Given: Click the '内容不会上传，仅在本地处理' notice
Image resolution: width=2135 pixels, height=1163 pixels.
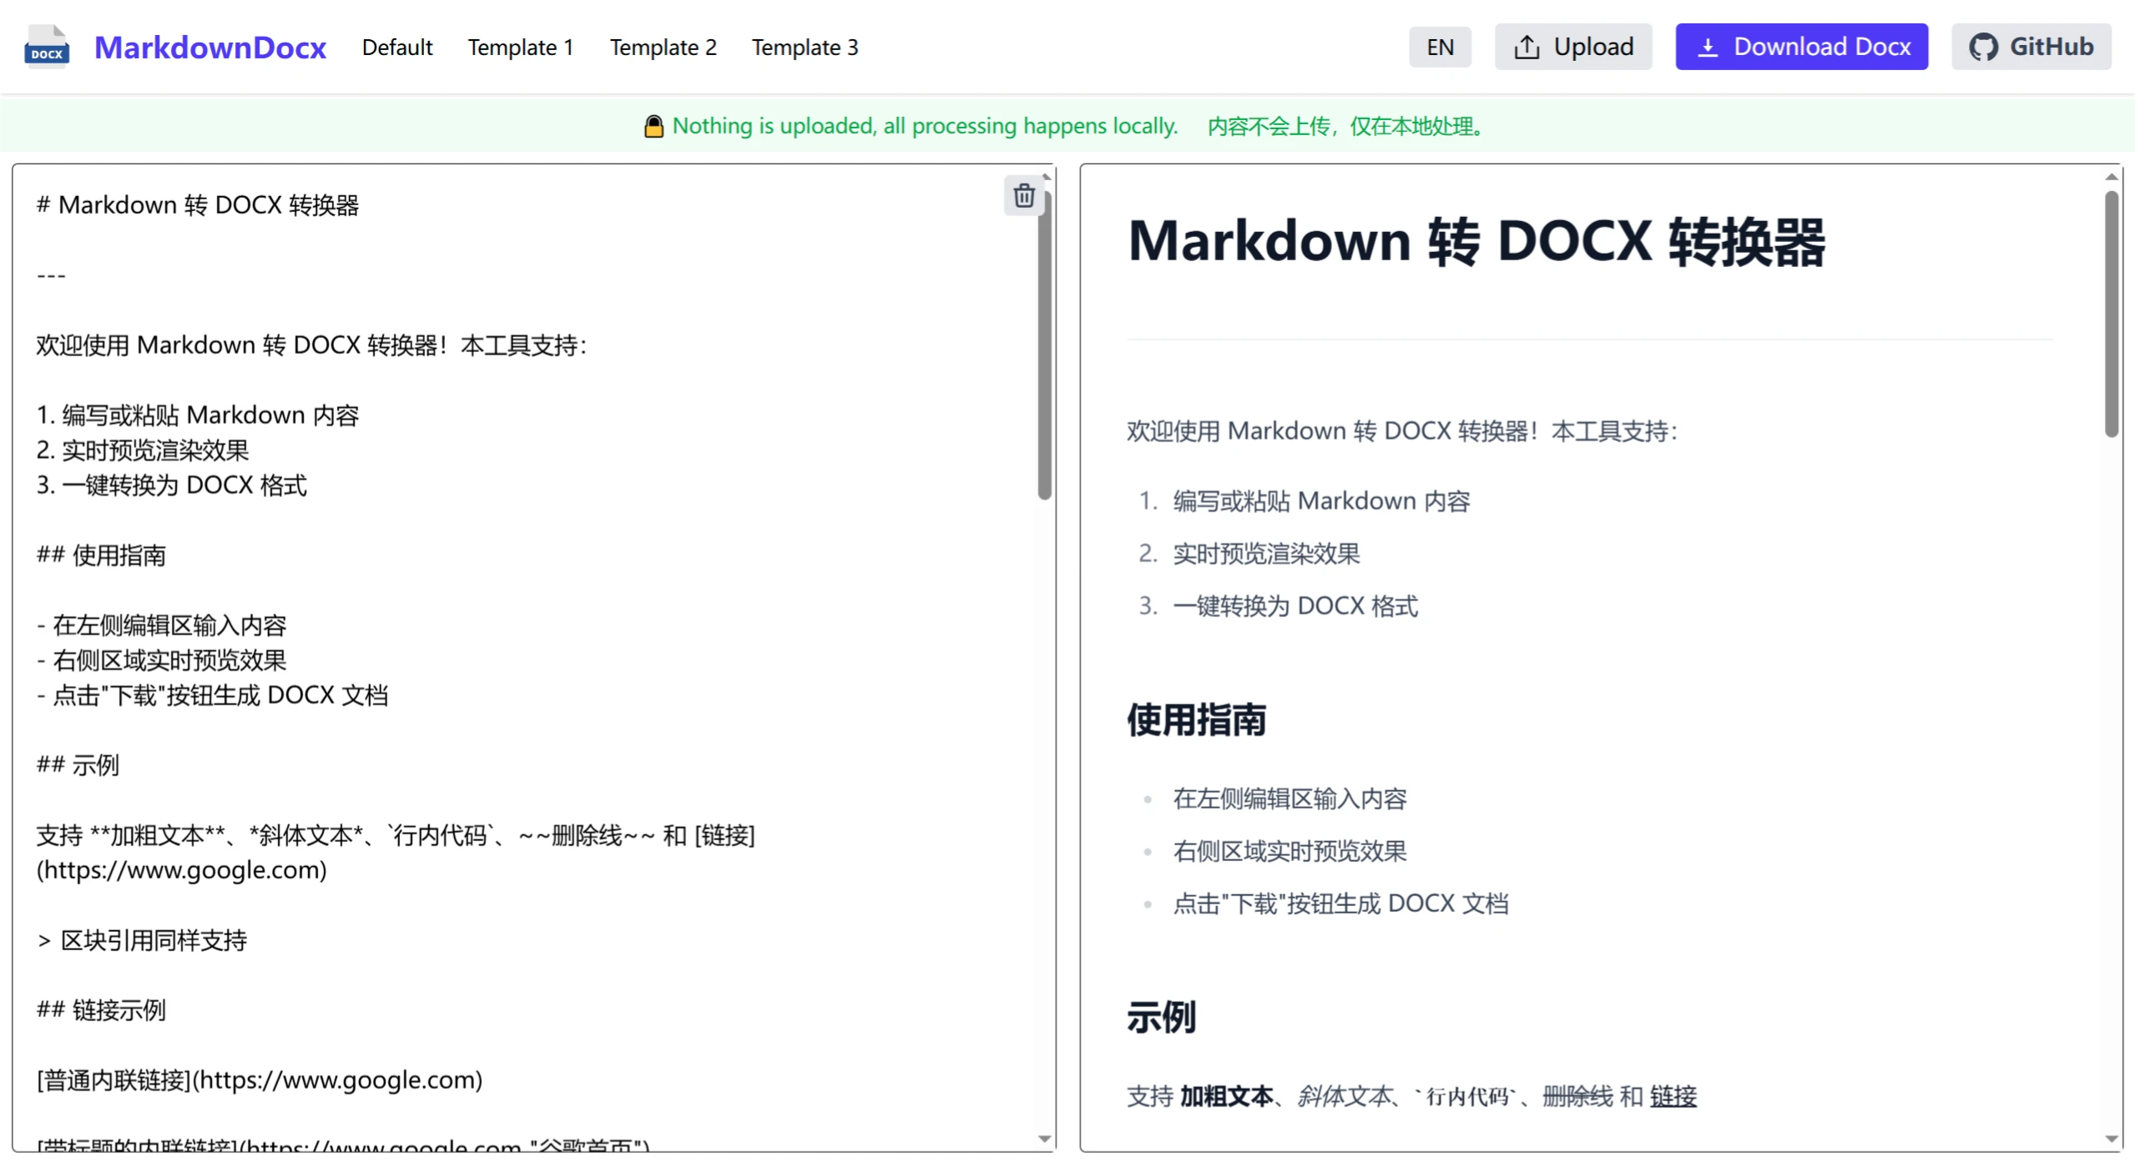Looking at the screenshot, I should [1345, 126].
